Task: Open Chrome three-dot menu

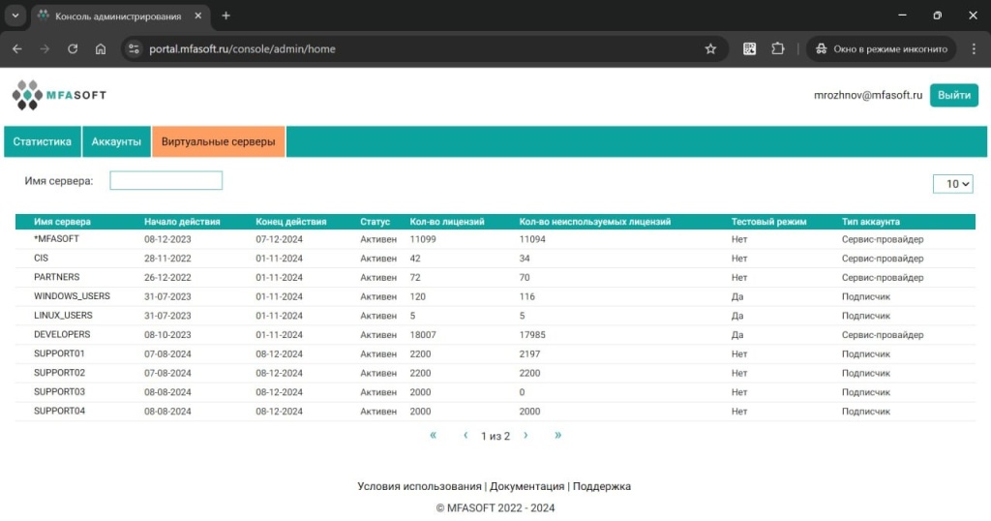Action: [974, 48]
